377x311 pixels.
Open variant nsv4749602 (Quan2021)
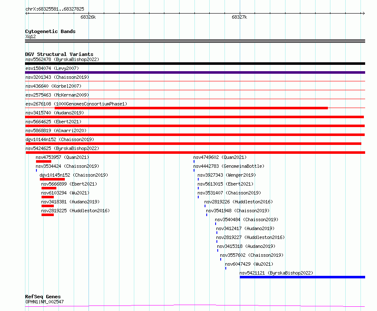[x=220, y=157]
